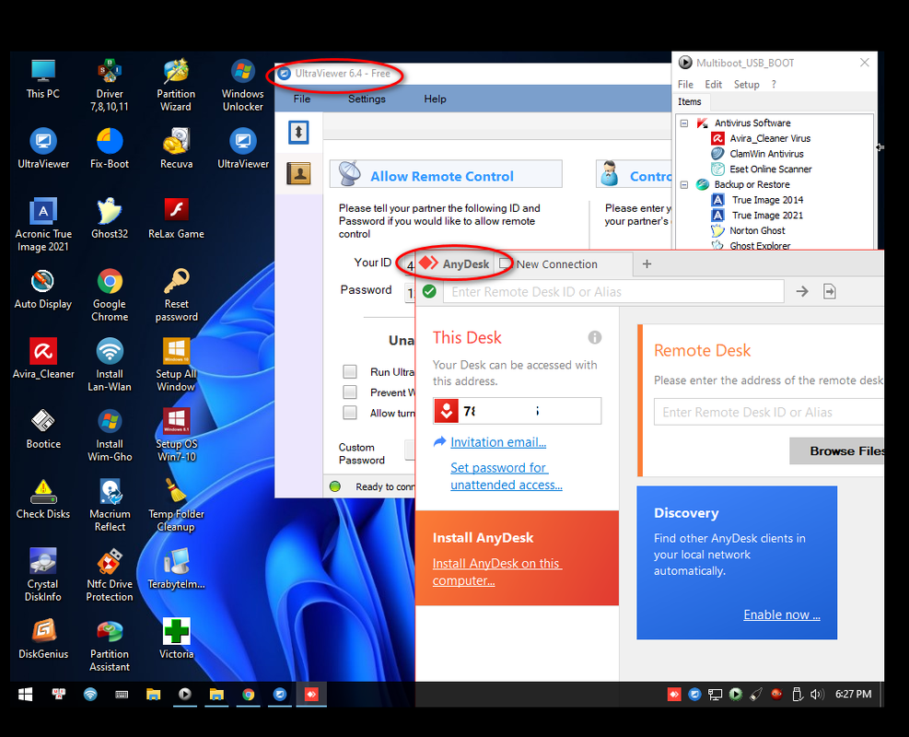
Task: Open the Reset password desktop tool
Action: coord(176,295)
